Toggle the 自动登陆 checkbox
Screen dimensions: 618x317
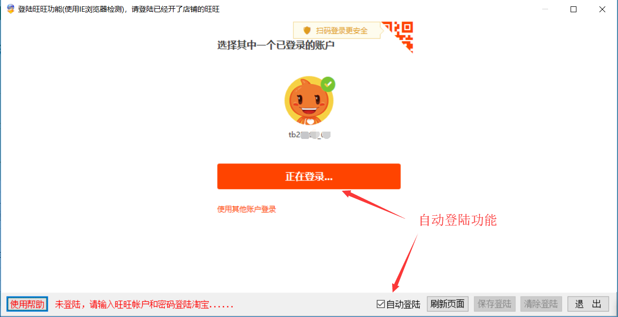(381, 304)
